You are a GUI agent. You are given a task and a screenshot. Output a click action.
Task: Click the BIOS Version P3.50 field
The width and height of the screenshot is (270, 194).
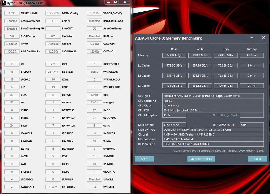213,144
